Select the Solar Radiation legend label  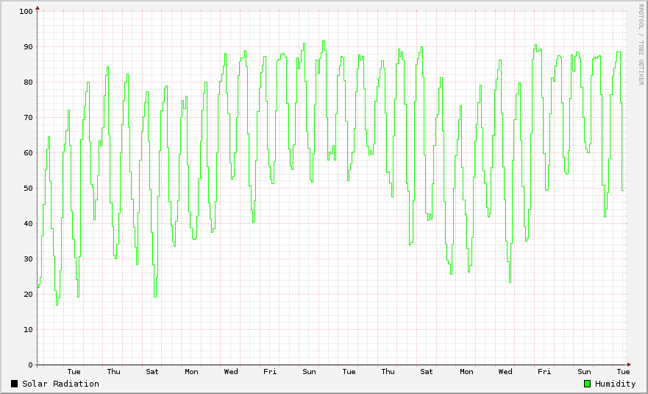click(61, 384)
